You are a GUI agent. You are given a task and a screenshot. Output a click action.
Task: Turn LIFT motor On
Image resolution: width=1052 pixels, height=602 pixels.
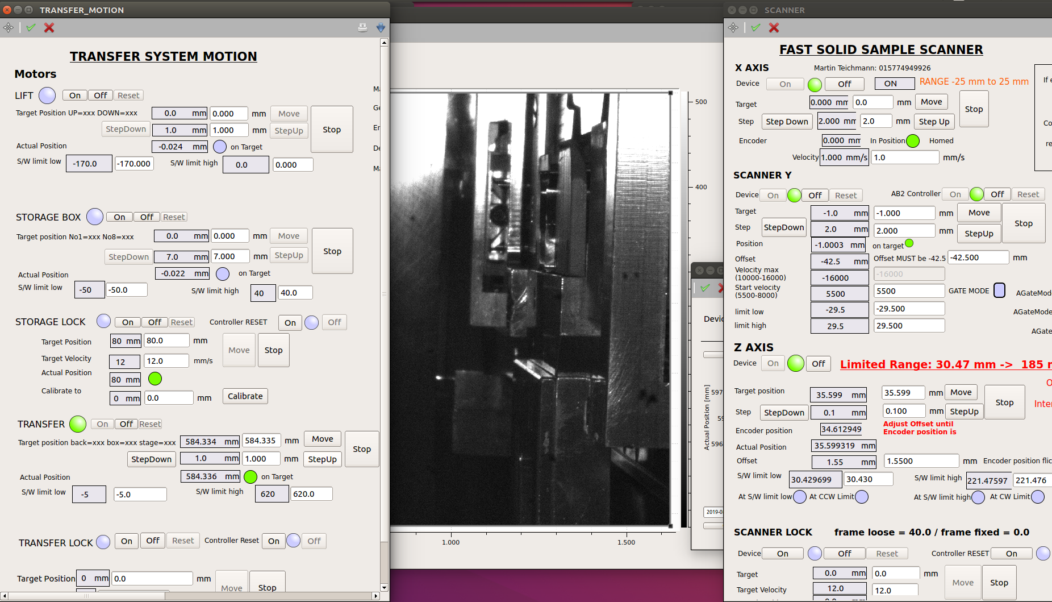point(75,96)
